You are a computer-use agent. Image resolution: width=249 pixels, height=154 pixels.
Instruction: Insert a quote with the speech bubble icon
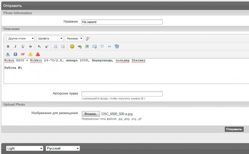(x=102, y=46)
